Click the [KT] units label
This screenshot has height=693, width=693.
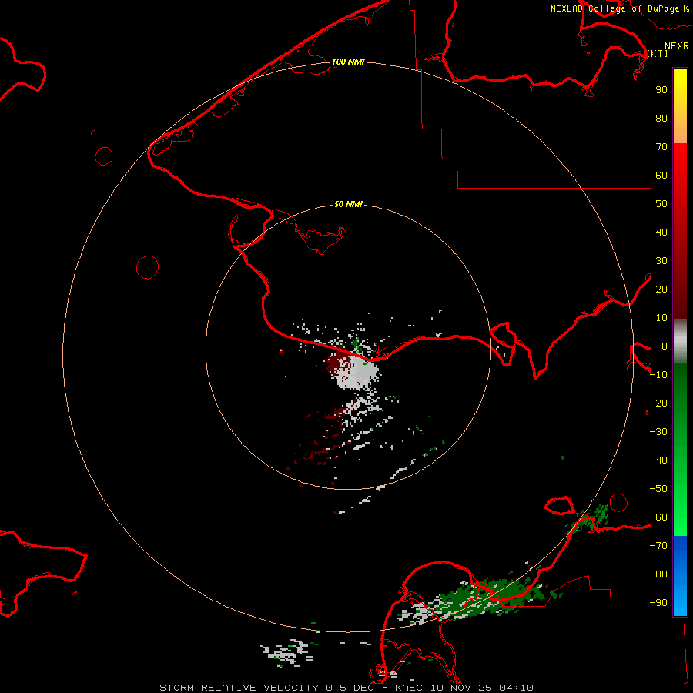658,53
